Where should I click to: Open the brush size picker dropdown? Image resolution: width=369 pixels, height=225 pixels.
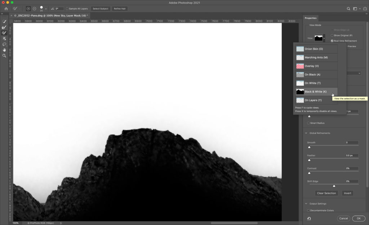(46, 9)
